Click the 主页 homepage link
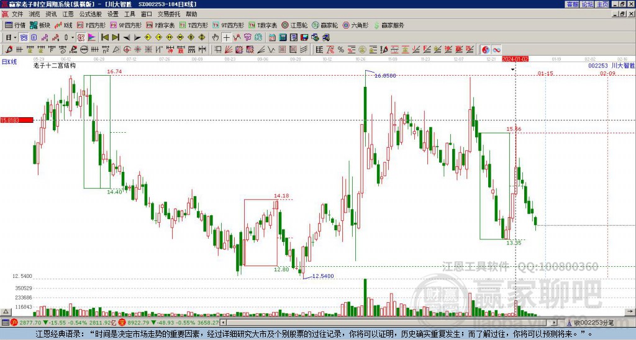Viewport: 636px width, 340px height. tap(602, 4)
